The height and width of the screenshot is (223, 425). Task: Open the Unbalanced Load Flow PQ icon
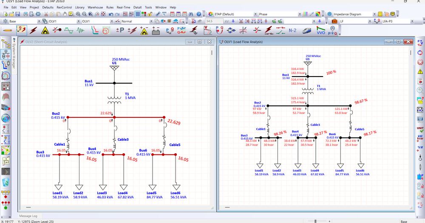coord(170,30)
